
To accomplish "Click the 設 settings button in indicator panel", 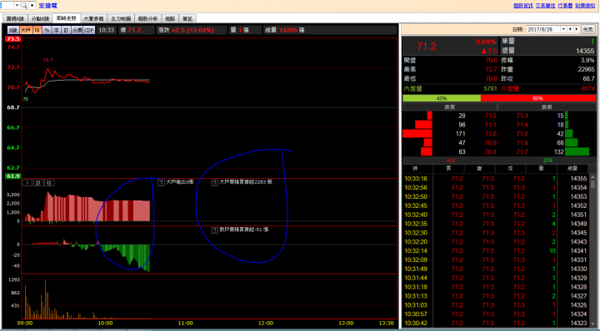I will 38,183.
